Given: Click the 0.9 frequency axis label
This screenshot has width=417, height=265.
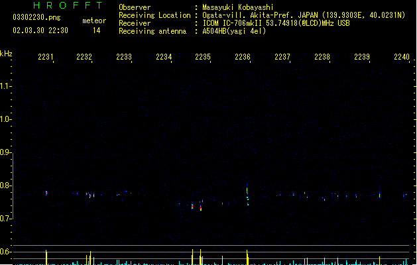Looking at the screenshot, I should (x=5, y=152).
